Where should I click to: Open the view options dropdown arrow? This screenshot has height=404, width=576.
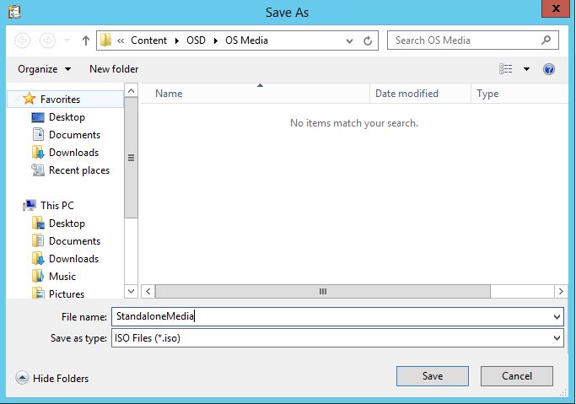527,69
